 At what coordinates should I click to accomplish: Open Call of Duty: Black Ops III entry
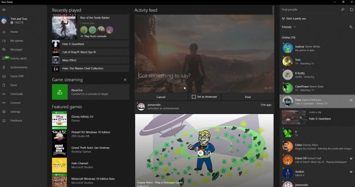pos(91,52)
